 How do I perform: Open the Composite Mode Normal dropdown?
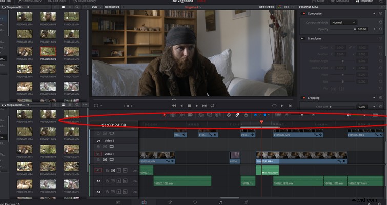coord(343,22)
